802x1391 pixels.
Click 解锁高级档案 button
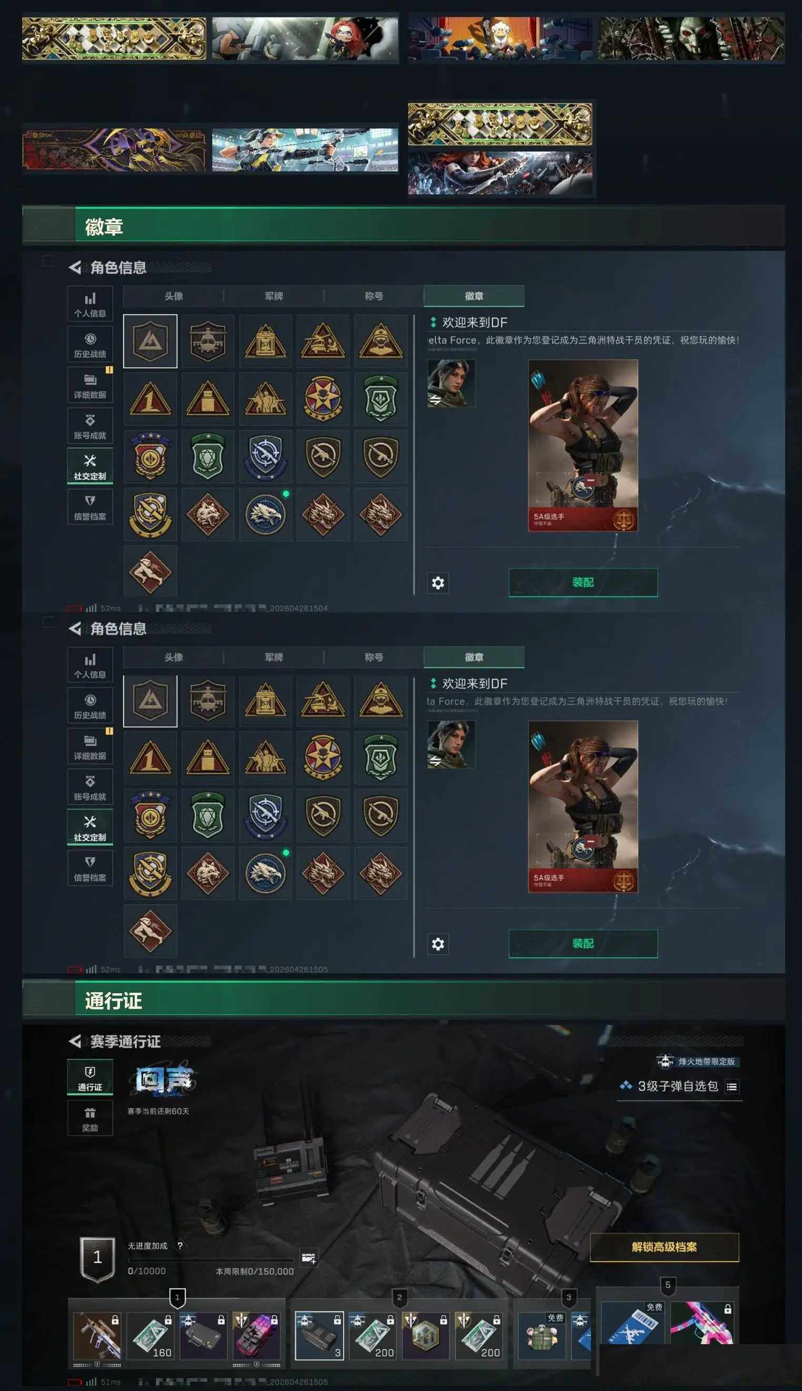click(664, 1247)
